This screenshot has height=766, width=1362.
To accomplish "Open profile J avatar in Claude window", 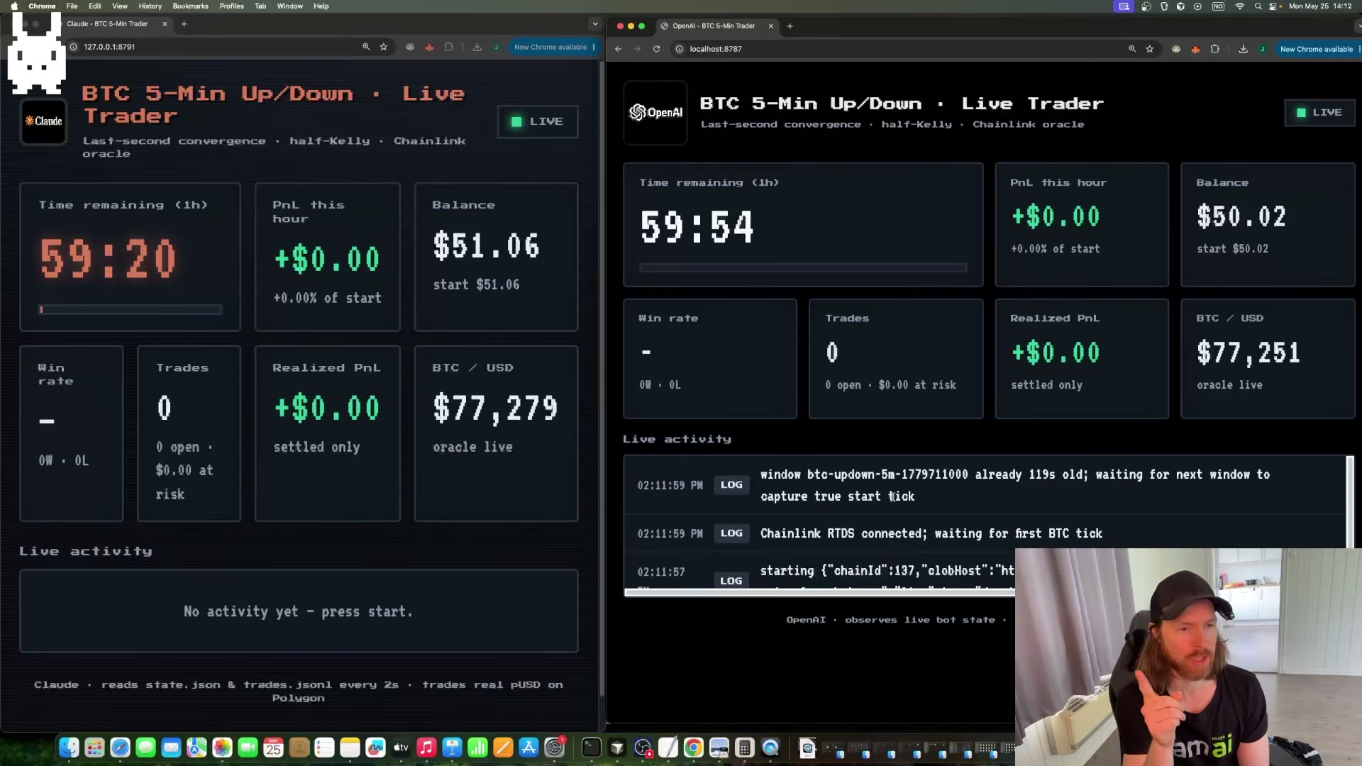I will click(x=497, y=47).
